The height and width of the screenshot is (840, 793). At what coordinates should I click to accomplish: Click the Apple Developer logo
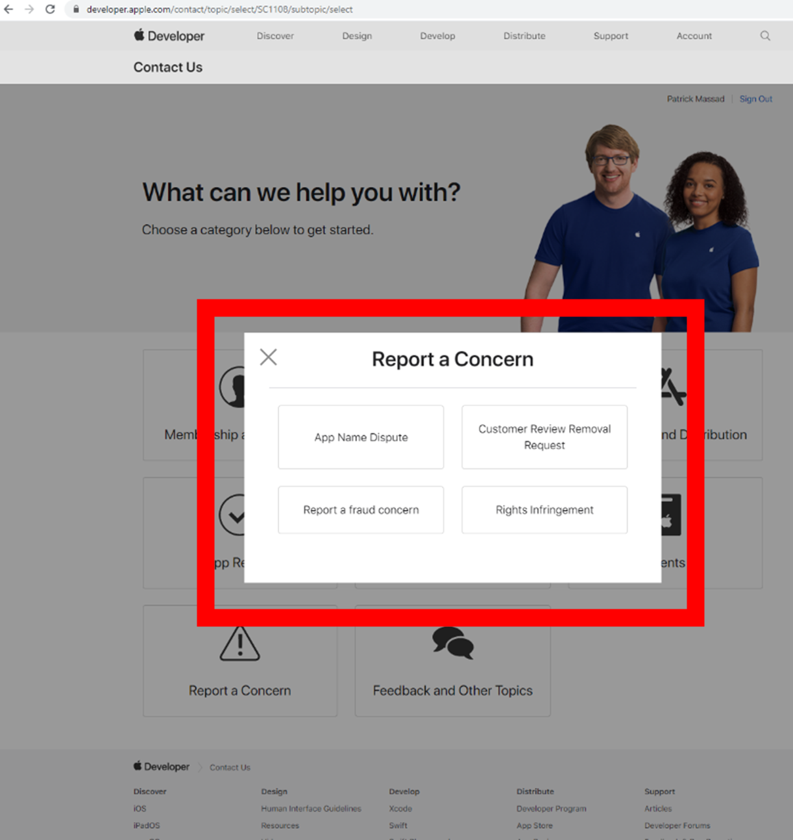pyautogui.click(x=168, y=36)
